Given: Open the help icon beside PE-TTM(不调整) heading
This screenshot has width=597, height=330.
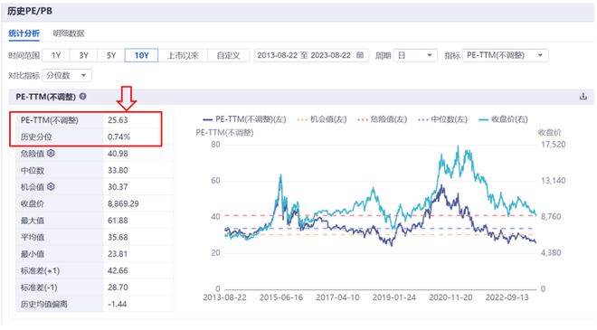Looking at the screenshot, I should (x=82, y=97).
